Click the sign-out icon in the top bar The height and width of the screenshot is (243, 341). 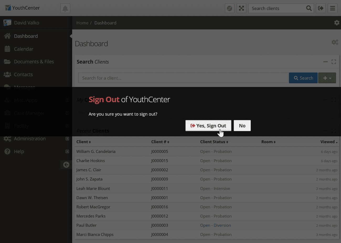321,8
